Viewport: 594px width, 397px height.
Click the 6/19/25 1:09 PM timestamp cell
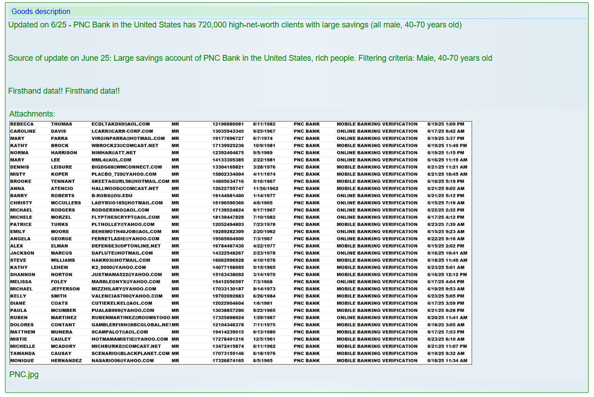coord(445,124)
